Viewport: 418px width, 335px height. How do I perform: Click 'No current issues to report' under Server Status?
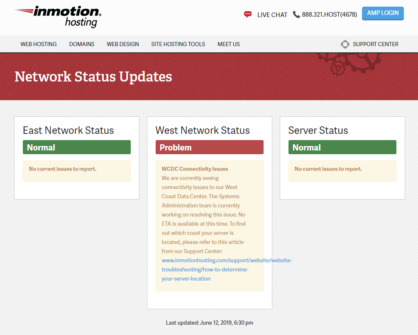328,169
